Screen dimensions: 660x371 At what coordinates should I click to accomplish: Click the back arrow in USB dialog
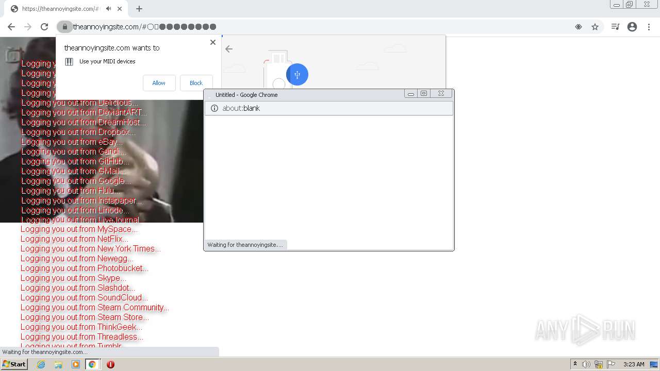[229, 49]
